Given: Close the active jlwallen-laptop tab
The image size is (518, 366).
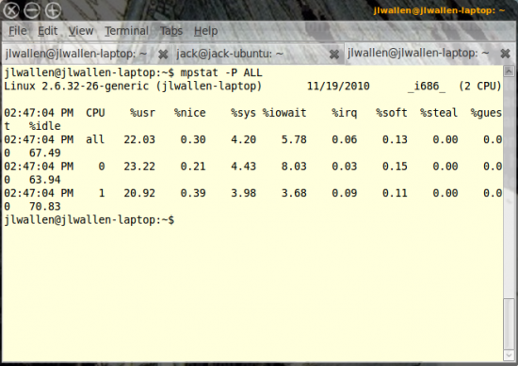Looking at the screenshot, I should pyautogui.click(x=505, y=54).
